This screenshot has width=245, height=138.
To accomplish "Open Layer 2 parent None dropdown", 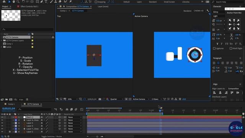I will [75, 132].
